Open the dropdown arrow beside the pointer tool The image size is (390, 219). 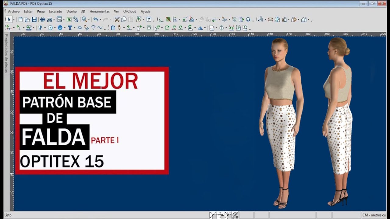(x=14, y=20)
